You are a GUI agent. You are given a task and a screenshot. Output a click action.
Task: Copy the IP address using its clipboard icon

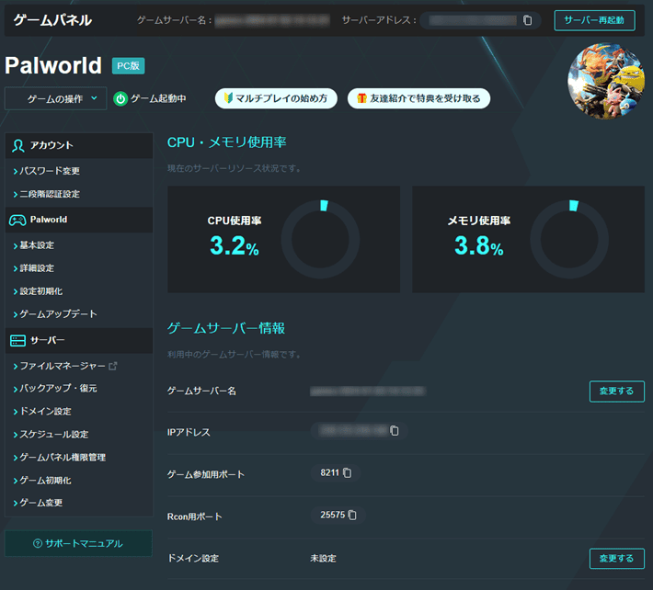click(394, 431)
